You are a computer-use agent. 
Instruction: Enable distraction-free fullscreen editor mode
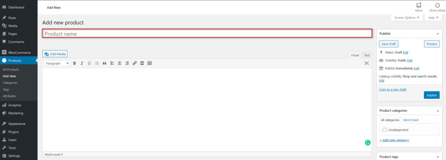coord(367,63)
